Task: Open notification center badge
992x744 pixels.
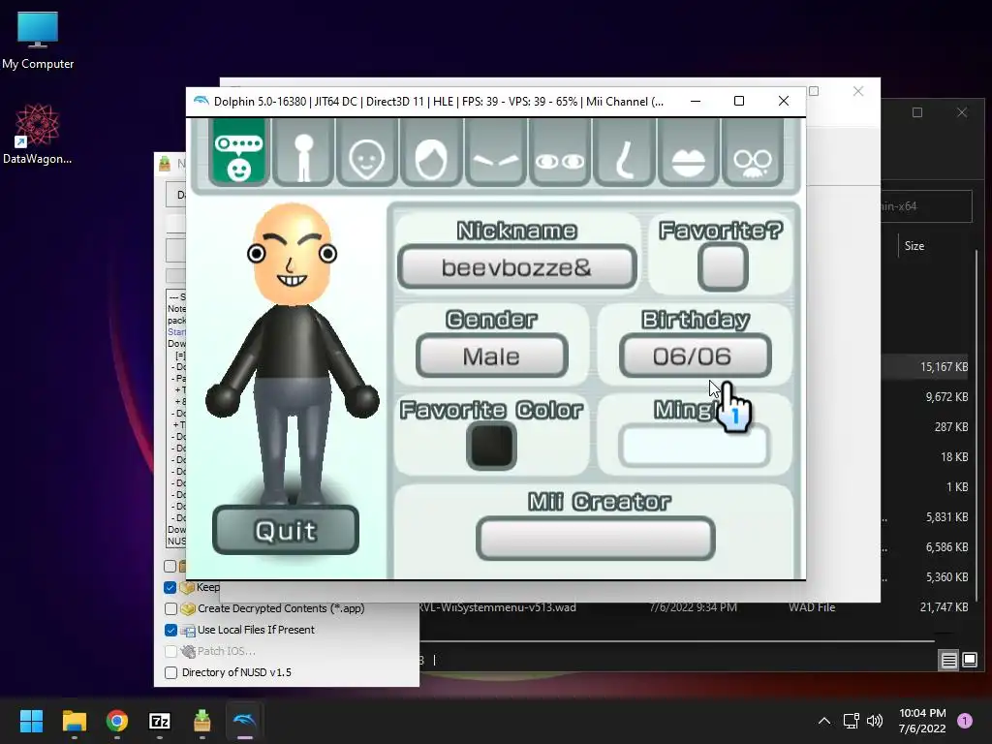Action: point(965,721)
